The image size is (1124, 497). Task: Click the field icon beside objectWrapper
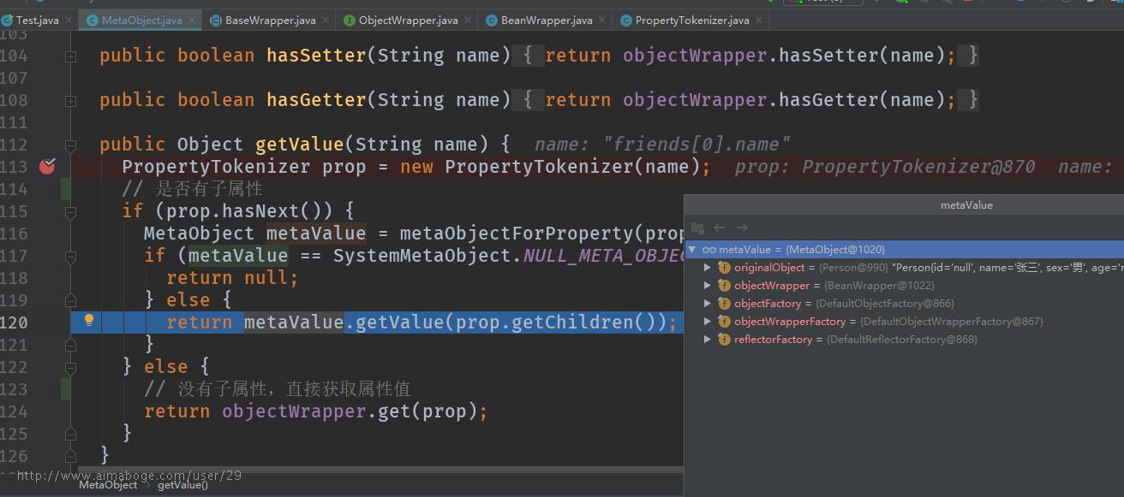(724, 286)
